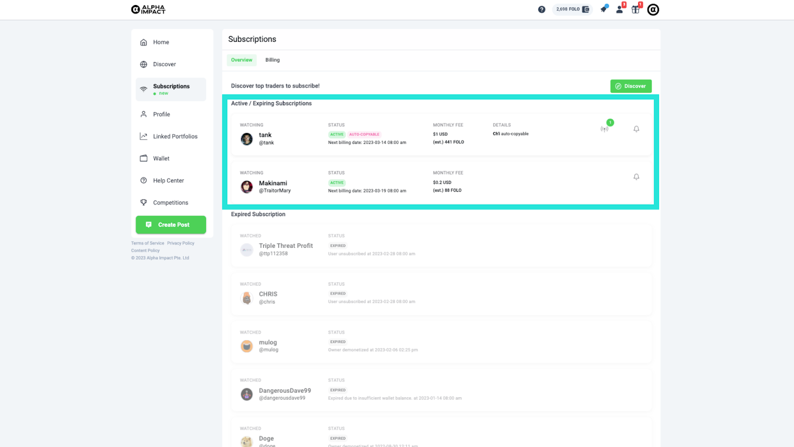Click tank's profile avatar

[x=247, y=139]
